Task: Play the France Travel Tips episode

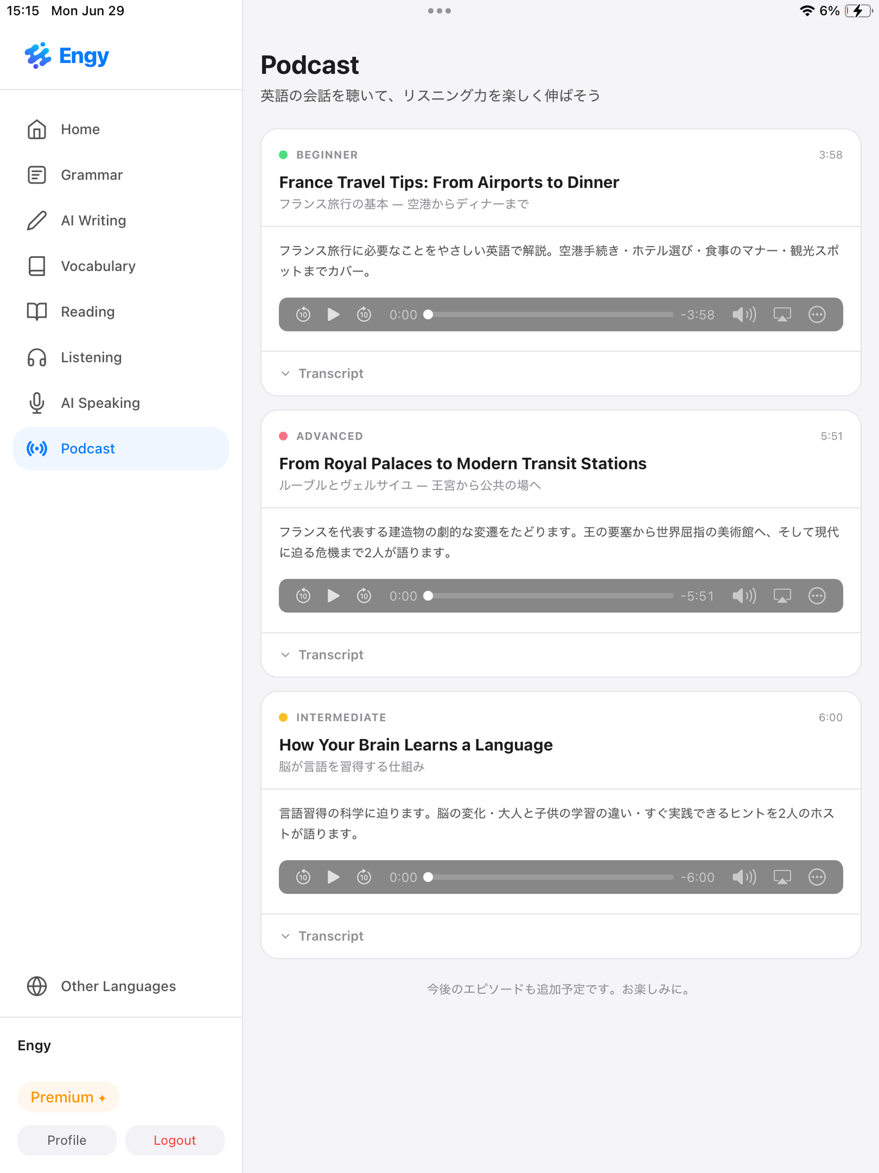Action: pos(333,314)
